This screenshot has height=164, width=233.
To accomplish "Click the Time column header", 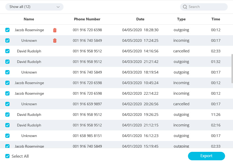I will tap(216, 19).
